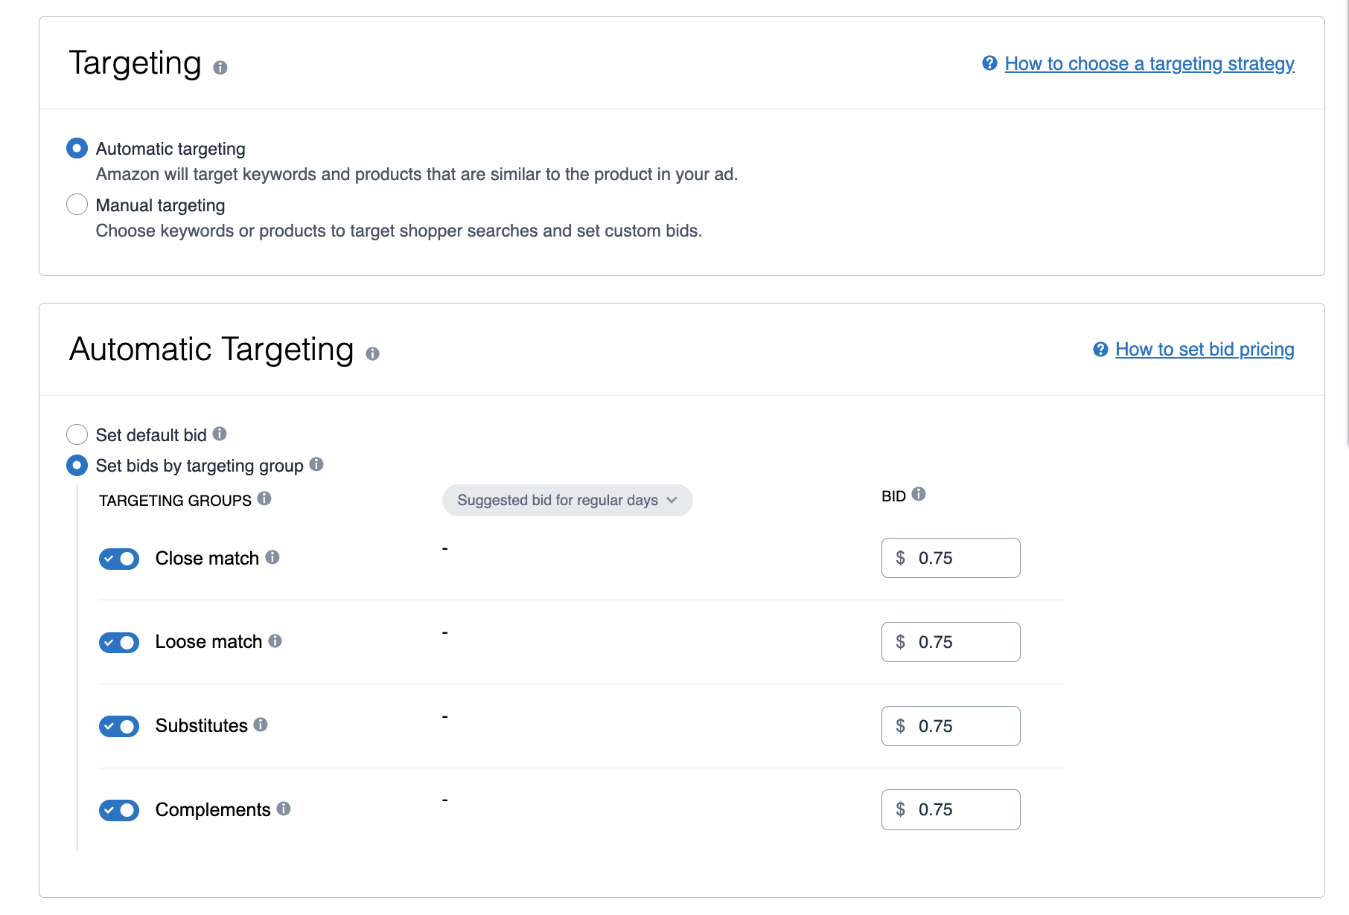Toggle the Complements targeting group off
This screenshot has height=915, width=1349.
119,810
